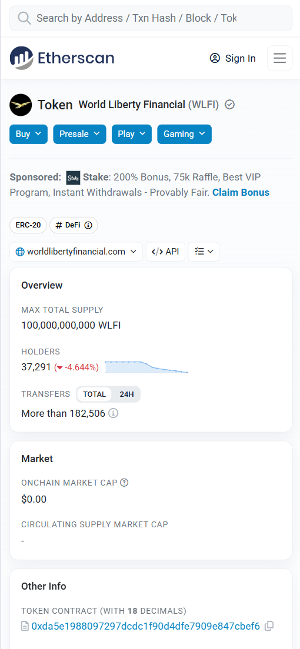Open the hamburger menu icon

pyautogui.click(x=279, y=58)
